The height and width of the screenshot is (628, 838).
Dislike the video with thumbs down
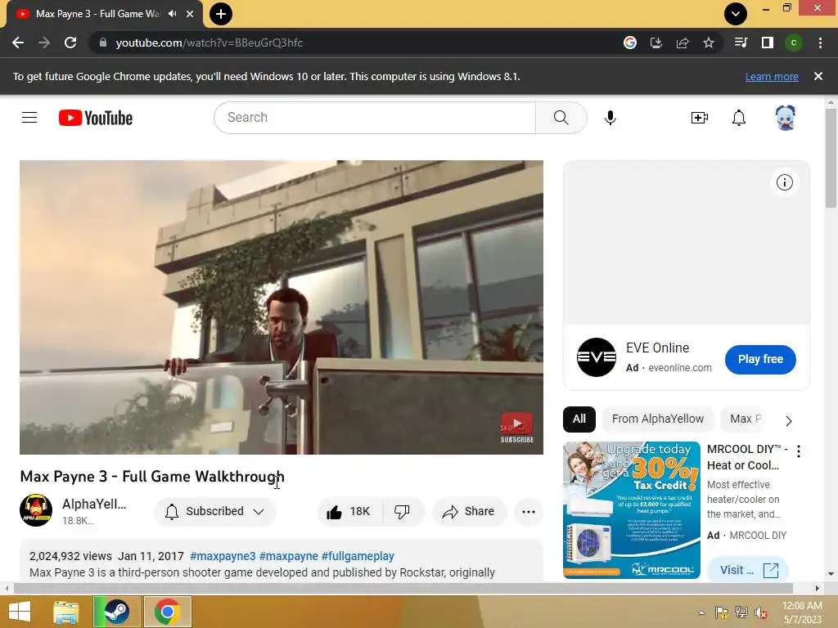coord(403,512)
